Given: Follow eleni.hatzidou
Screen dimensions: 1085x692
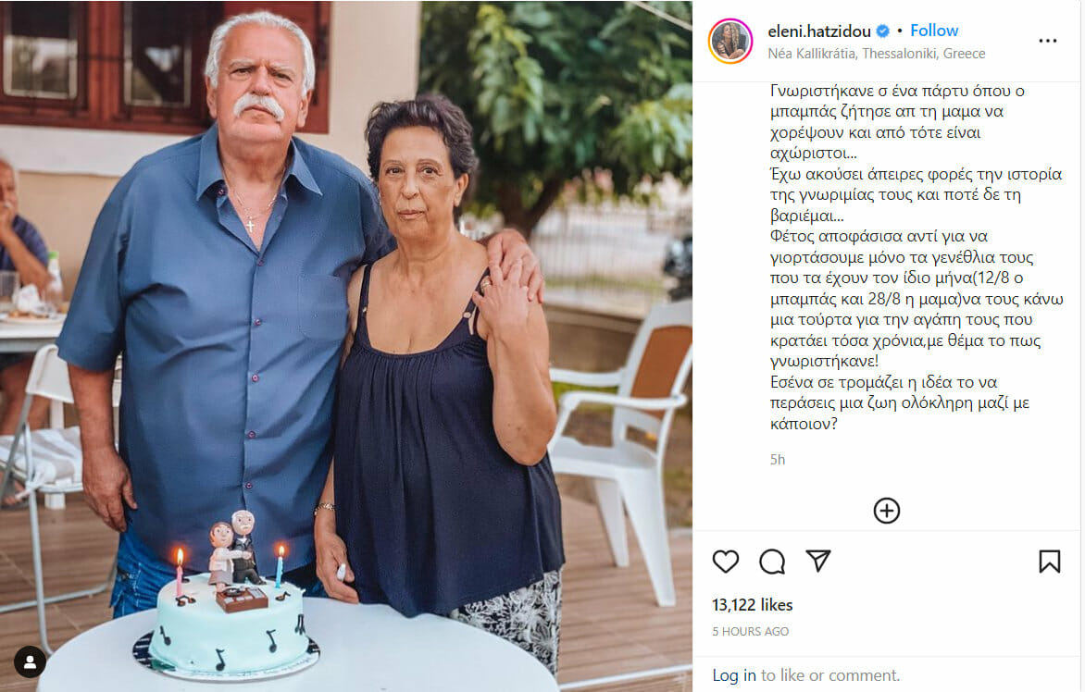Looking at the screenshot, I should click(x=933, y=31).
